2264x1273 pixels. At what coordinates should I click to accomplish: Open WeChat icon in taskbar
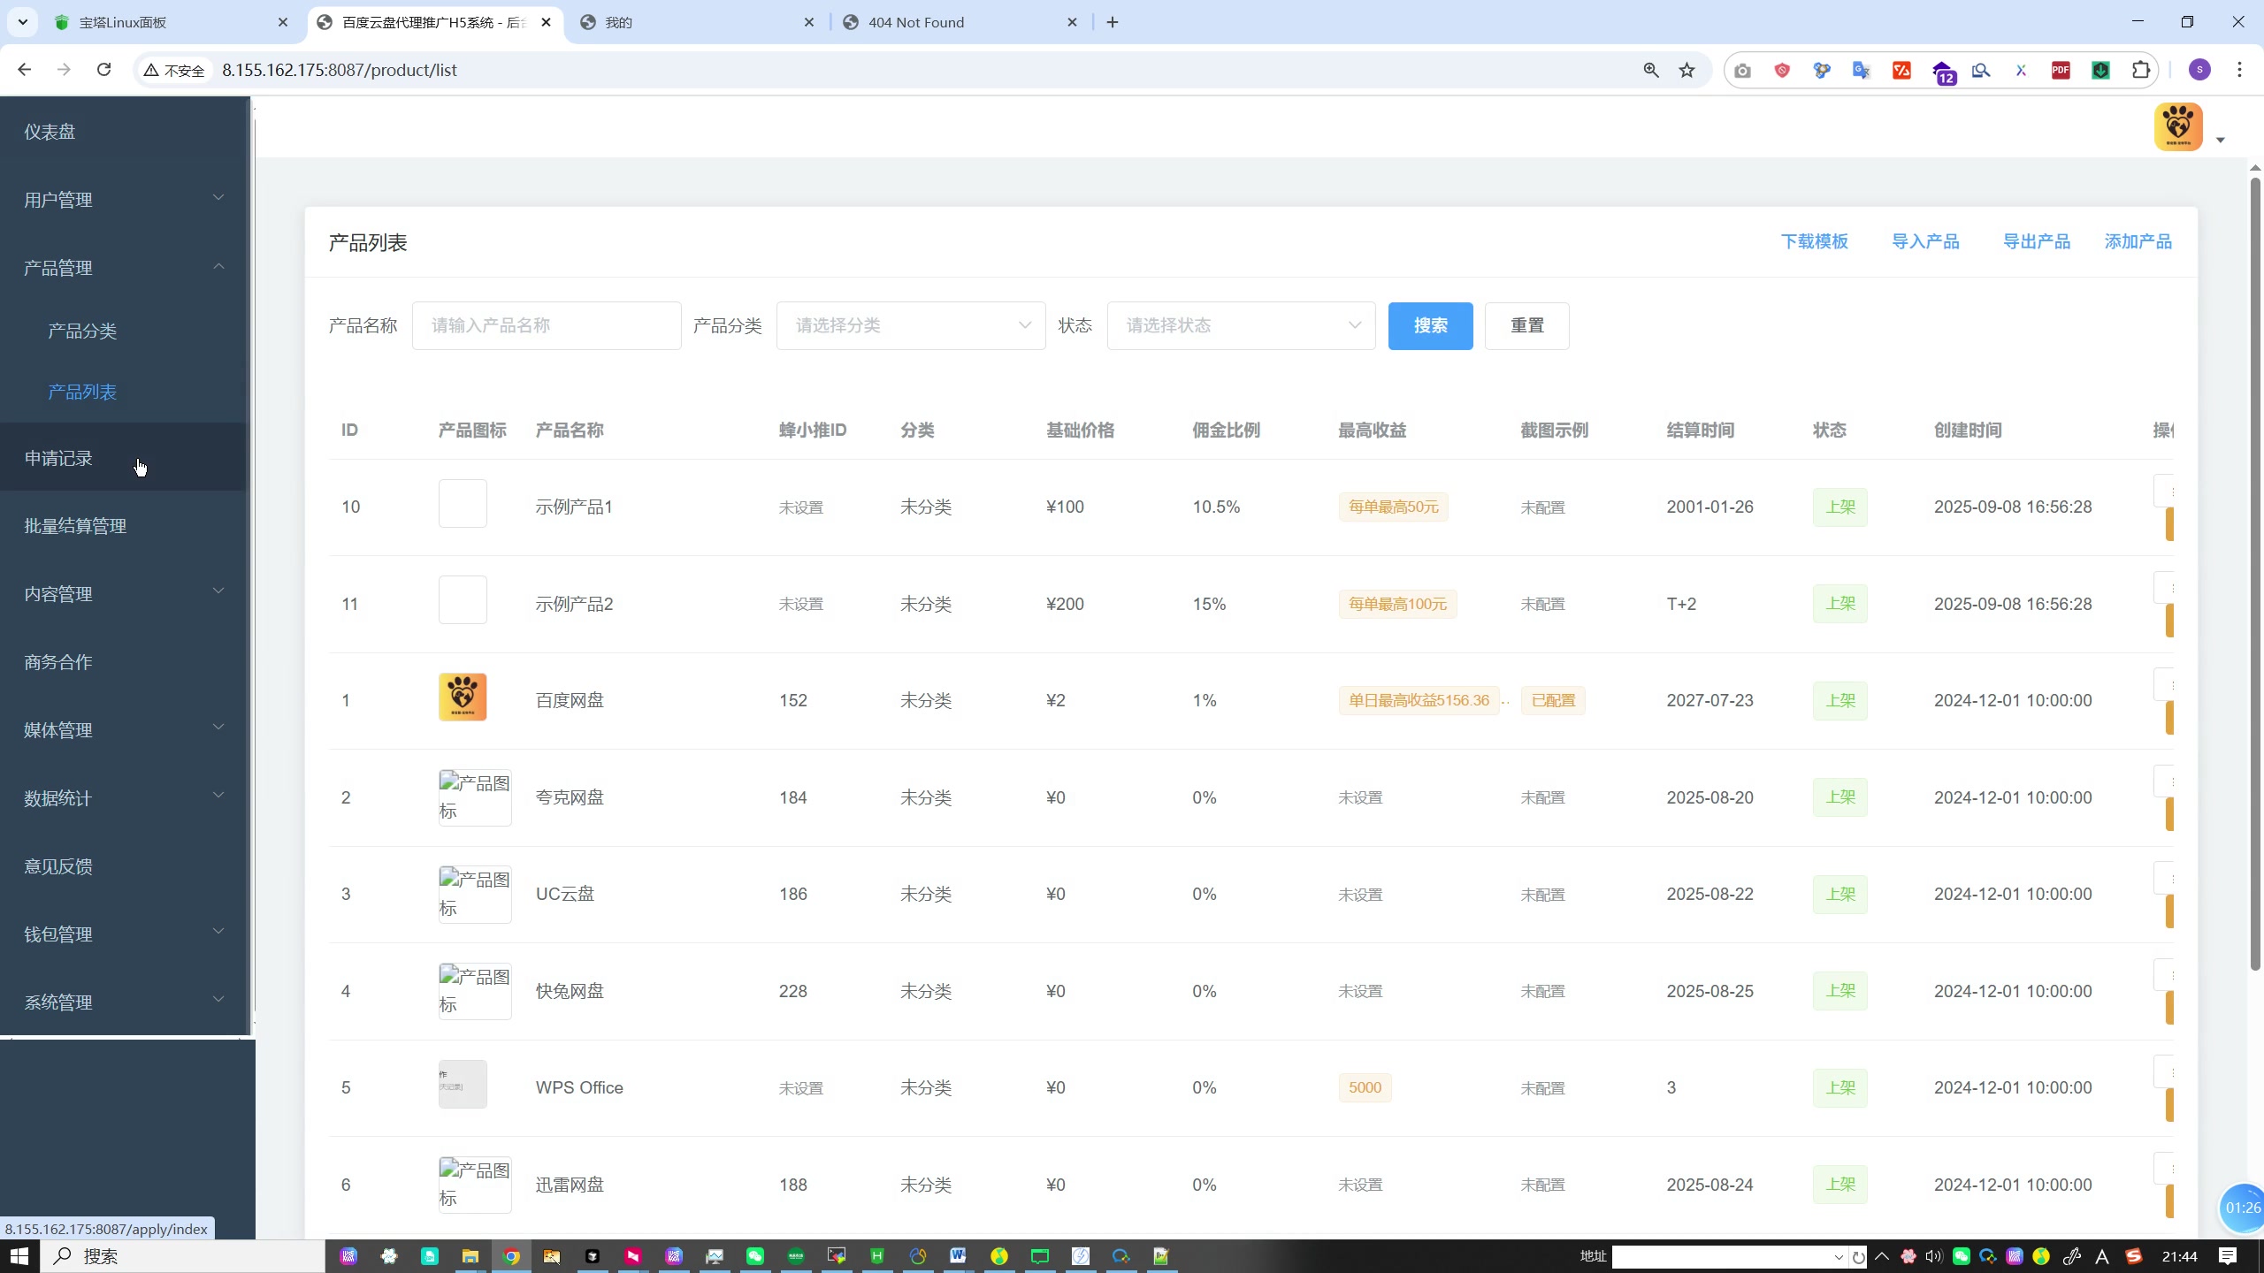(x=755, y=1256)
